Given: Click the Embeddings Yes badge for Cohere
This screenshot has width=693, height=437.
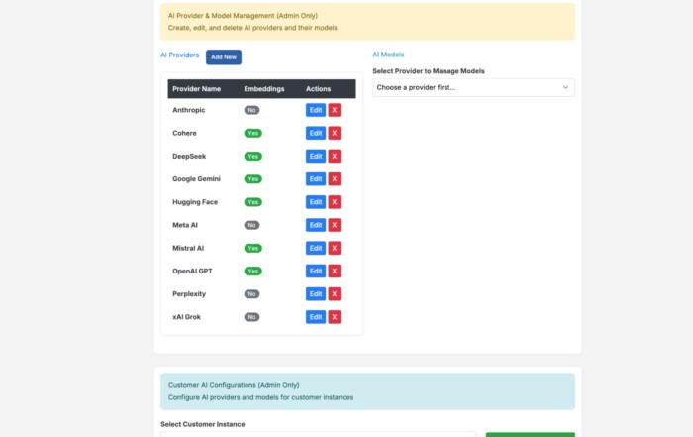Looking at the screenshot, I should [253, 133].
